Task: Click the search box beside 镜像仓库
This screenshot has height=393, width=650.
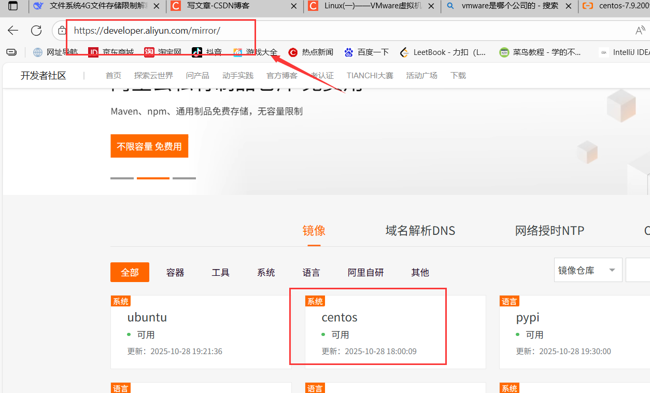Action: pos(638,270)
